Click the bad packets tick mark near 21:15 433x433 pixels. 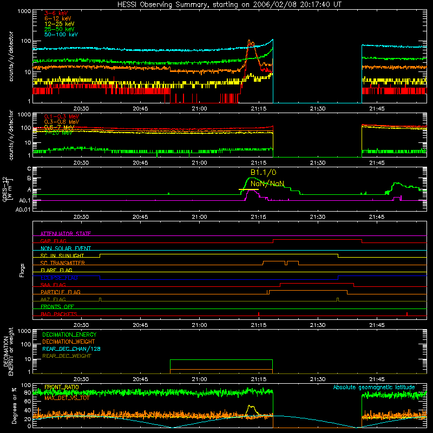coord(259,314)
